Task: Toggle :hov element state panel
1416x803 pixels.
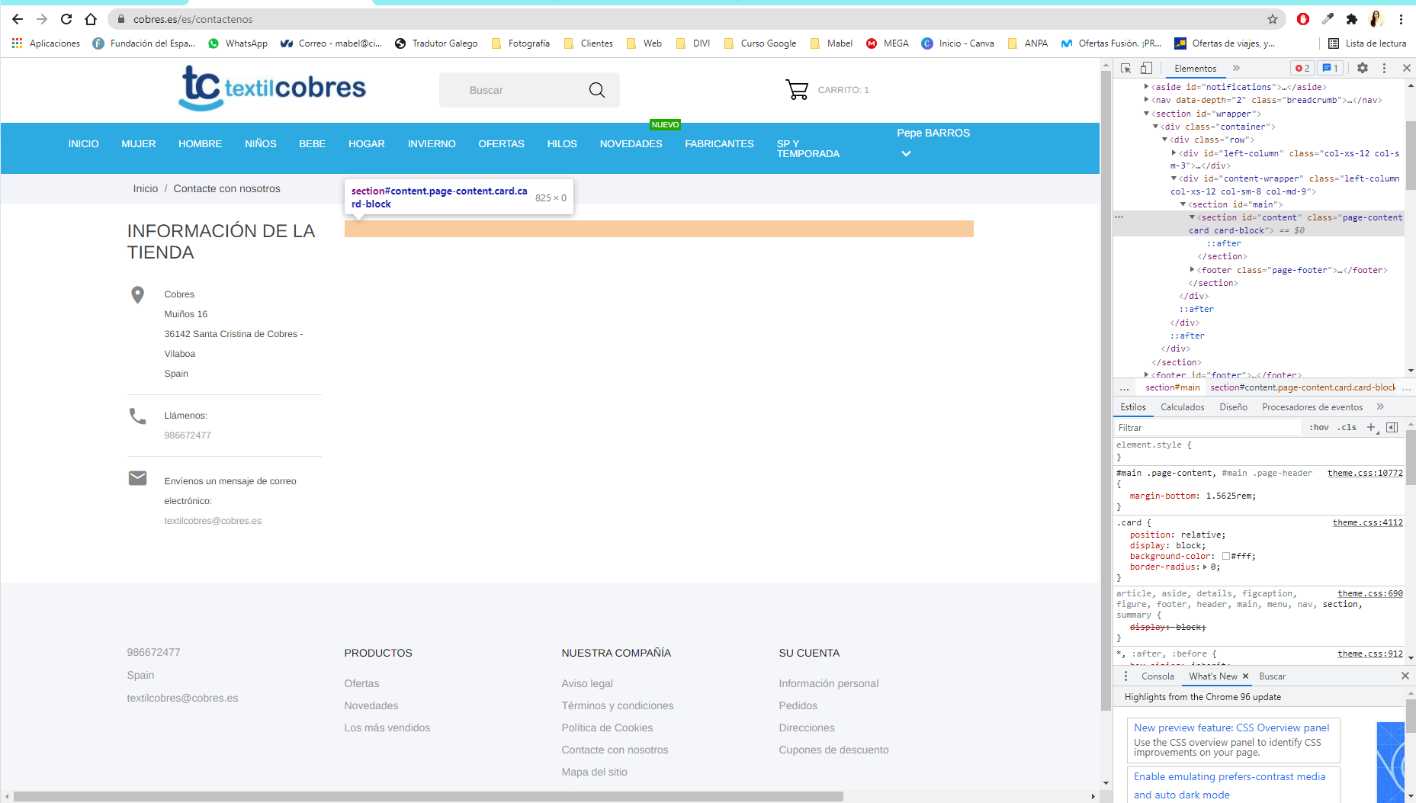Action: pyautogui.click(x=1319, y=428)
